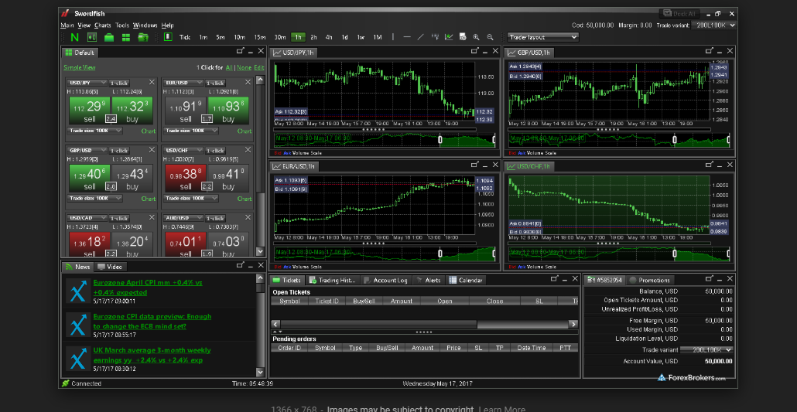
Task: Undock the USD/JPY chart panel
Action: pyautogui.click(x=475, y=51)
